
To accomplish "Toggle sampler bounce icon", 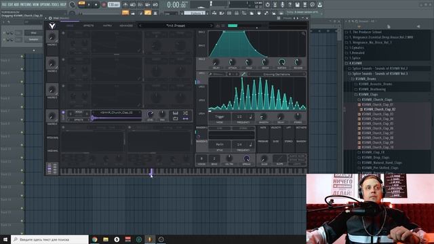I will tap(185, 119).
